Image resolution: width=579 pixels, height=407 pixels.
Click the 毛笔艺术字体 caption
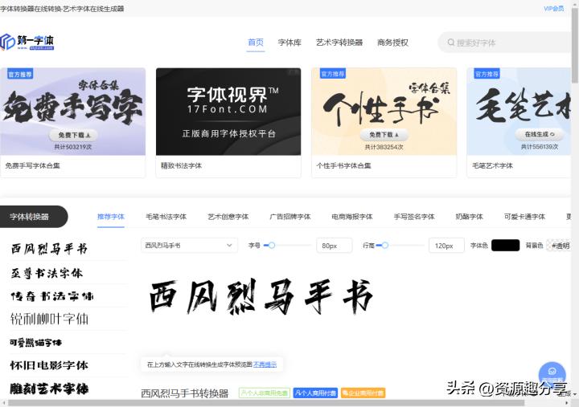coord(493,165)
